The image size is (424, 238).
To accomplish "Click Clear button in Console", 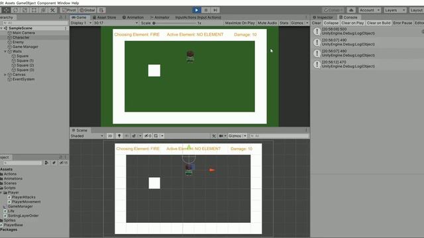I will [x=316, y=23].
